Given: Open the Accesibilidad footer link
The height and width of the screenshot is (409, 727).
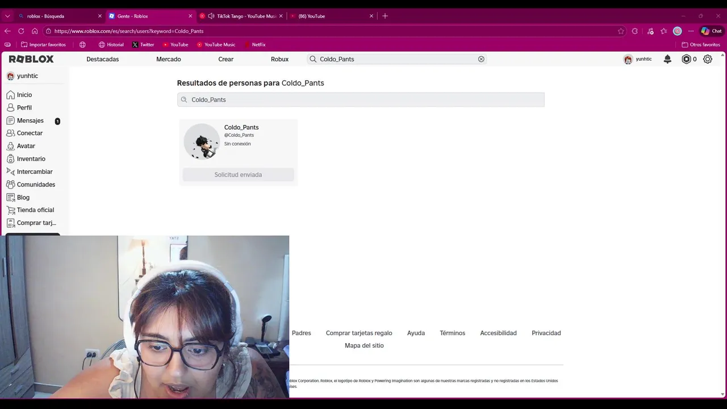Looking at the screenshot, I should (x=498, y=333).
